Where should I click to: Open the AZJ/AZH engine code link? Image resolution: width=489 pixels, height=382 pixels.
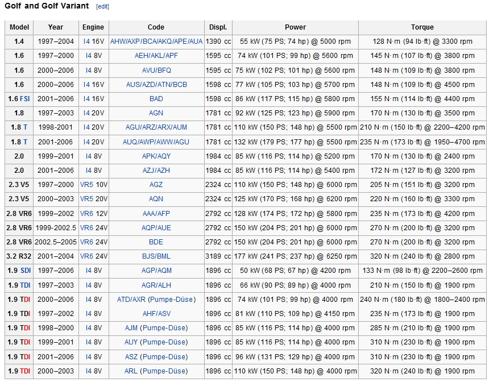coord(156,171)
